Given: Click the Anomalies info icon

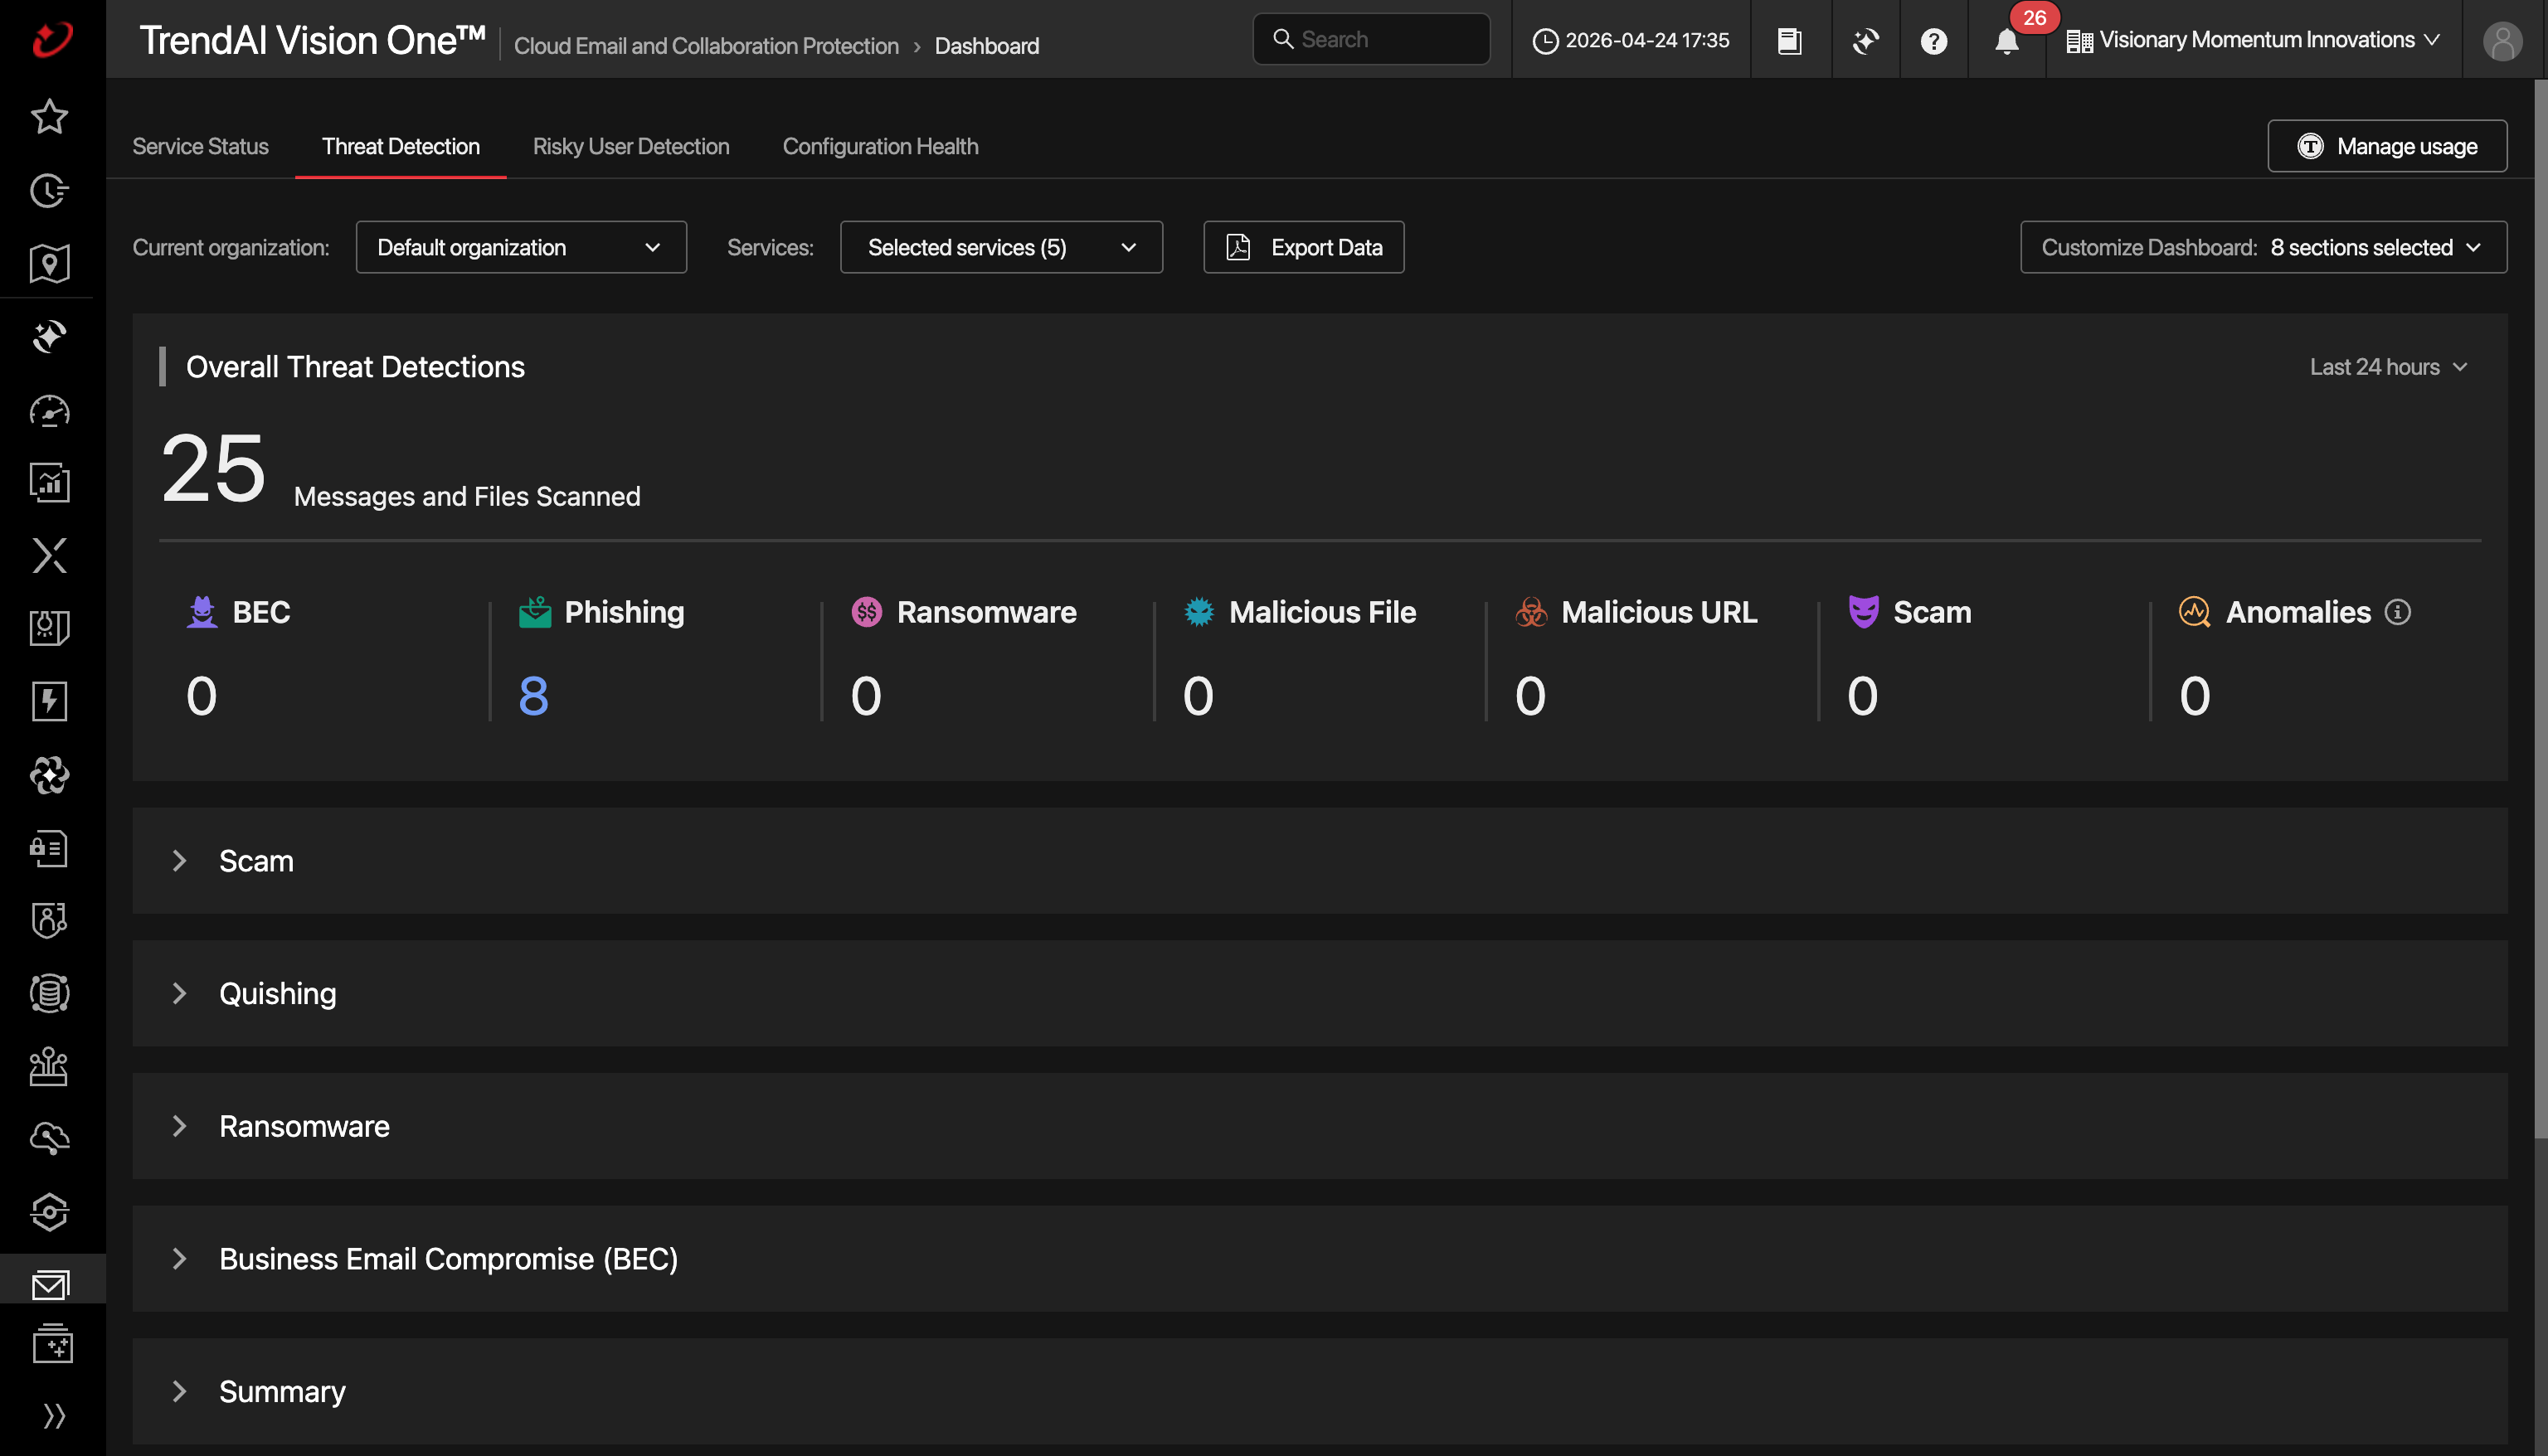Looking at the screenshot, I should click(x=2398, y=612).
